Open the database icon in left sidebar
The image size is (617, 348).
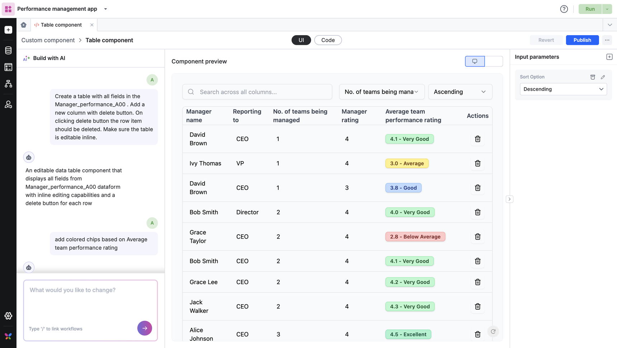point(8,50)
